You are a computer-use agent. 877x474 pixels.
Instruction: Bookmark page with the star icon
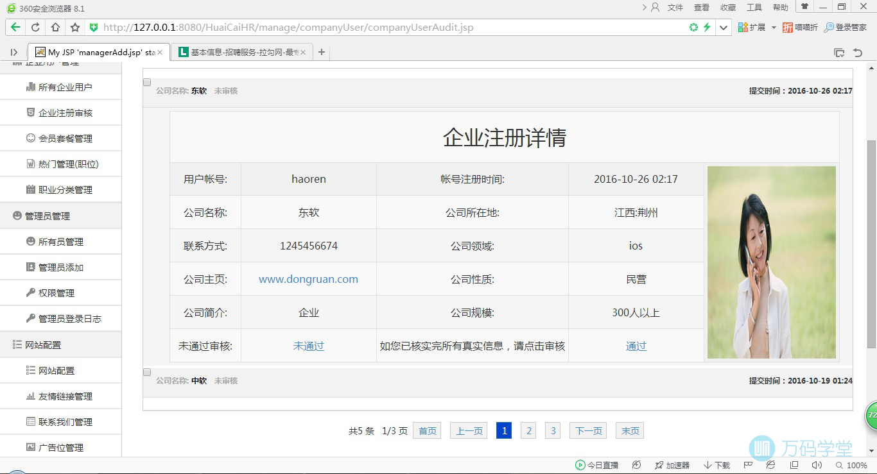tap(75, 28)
